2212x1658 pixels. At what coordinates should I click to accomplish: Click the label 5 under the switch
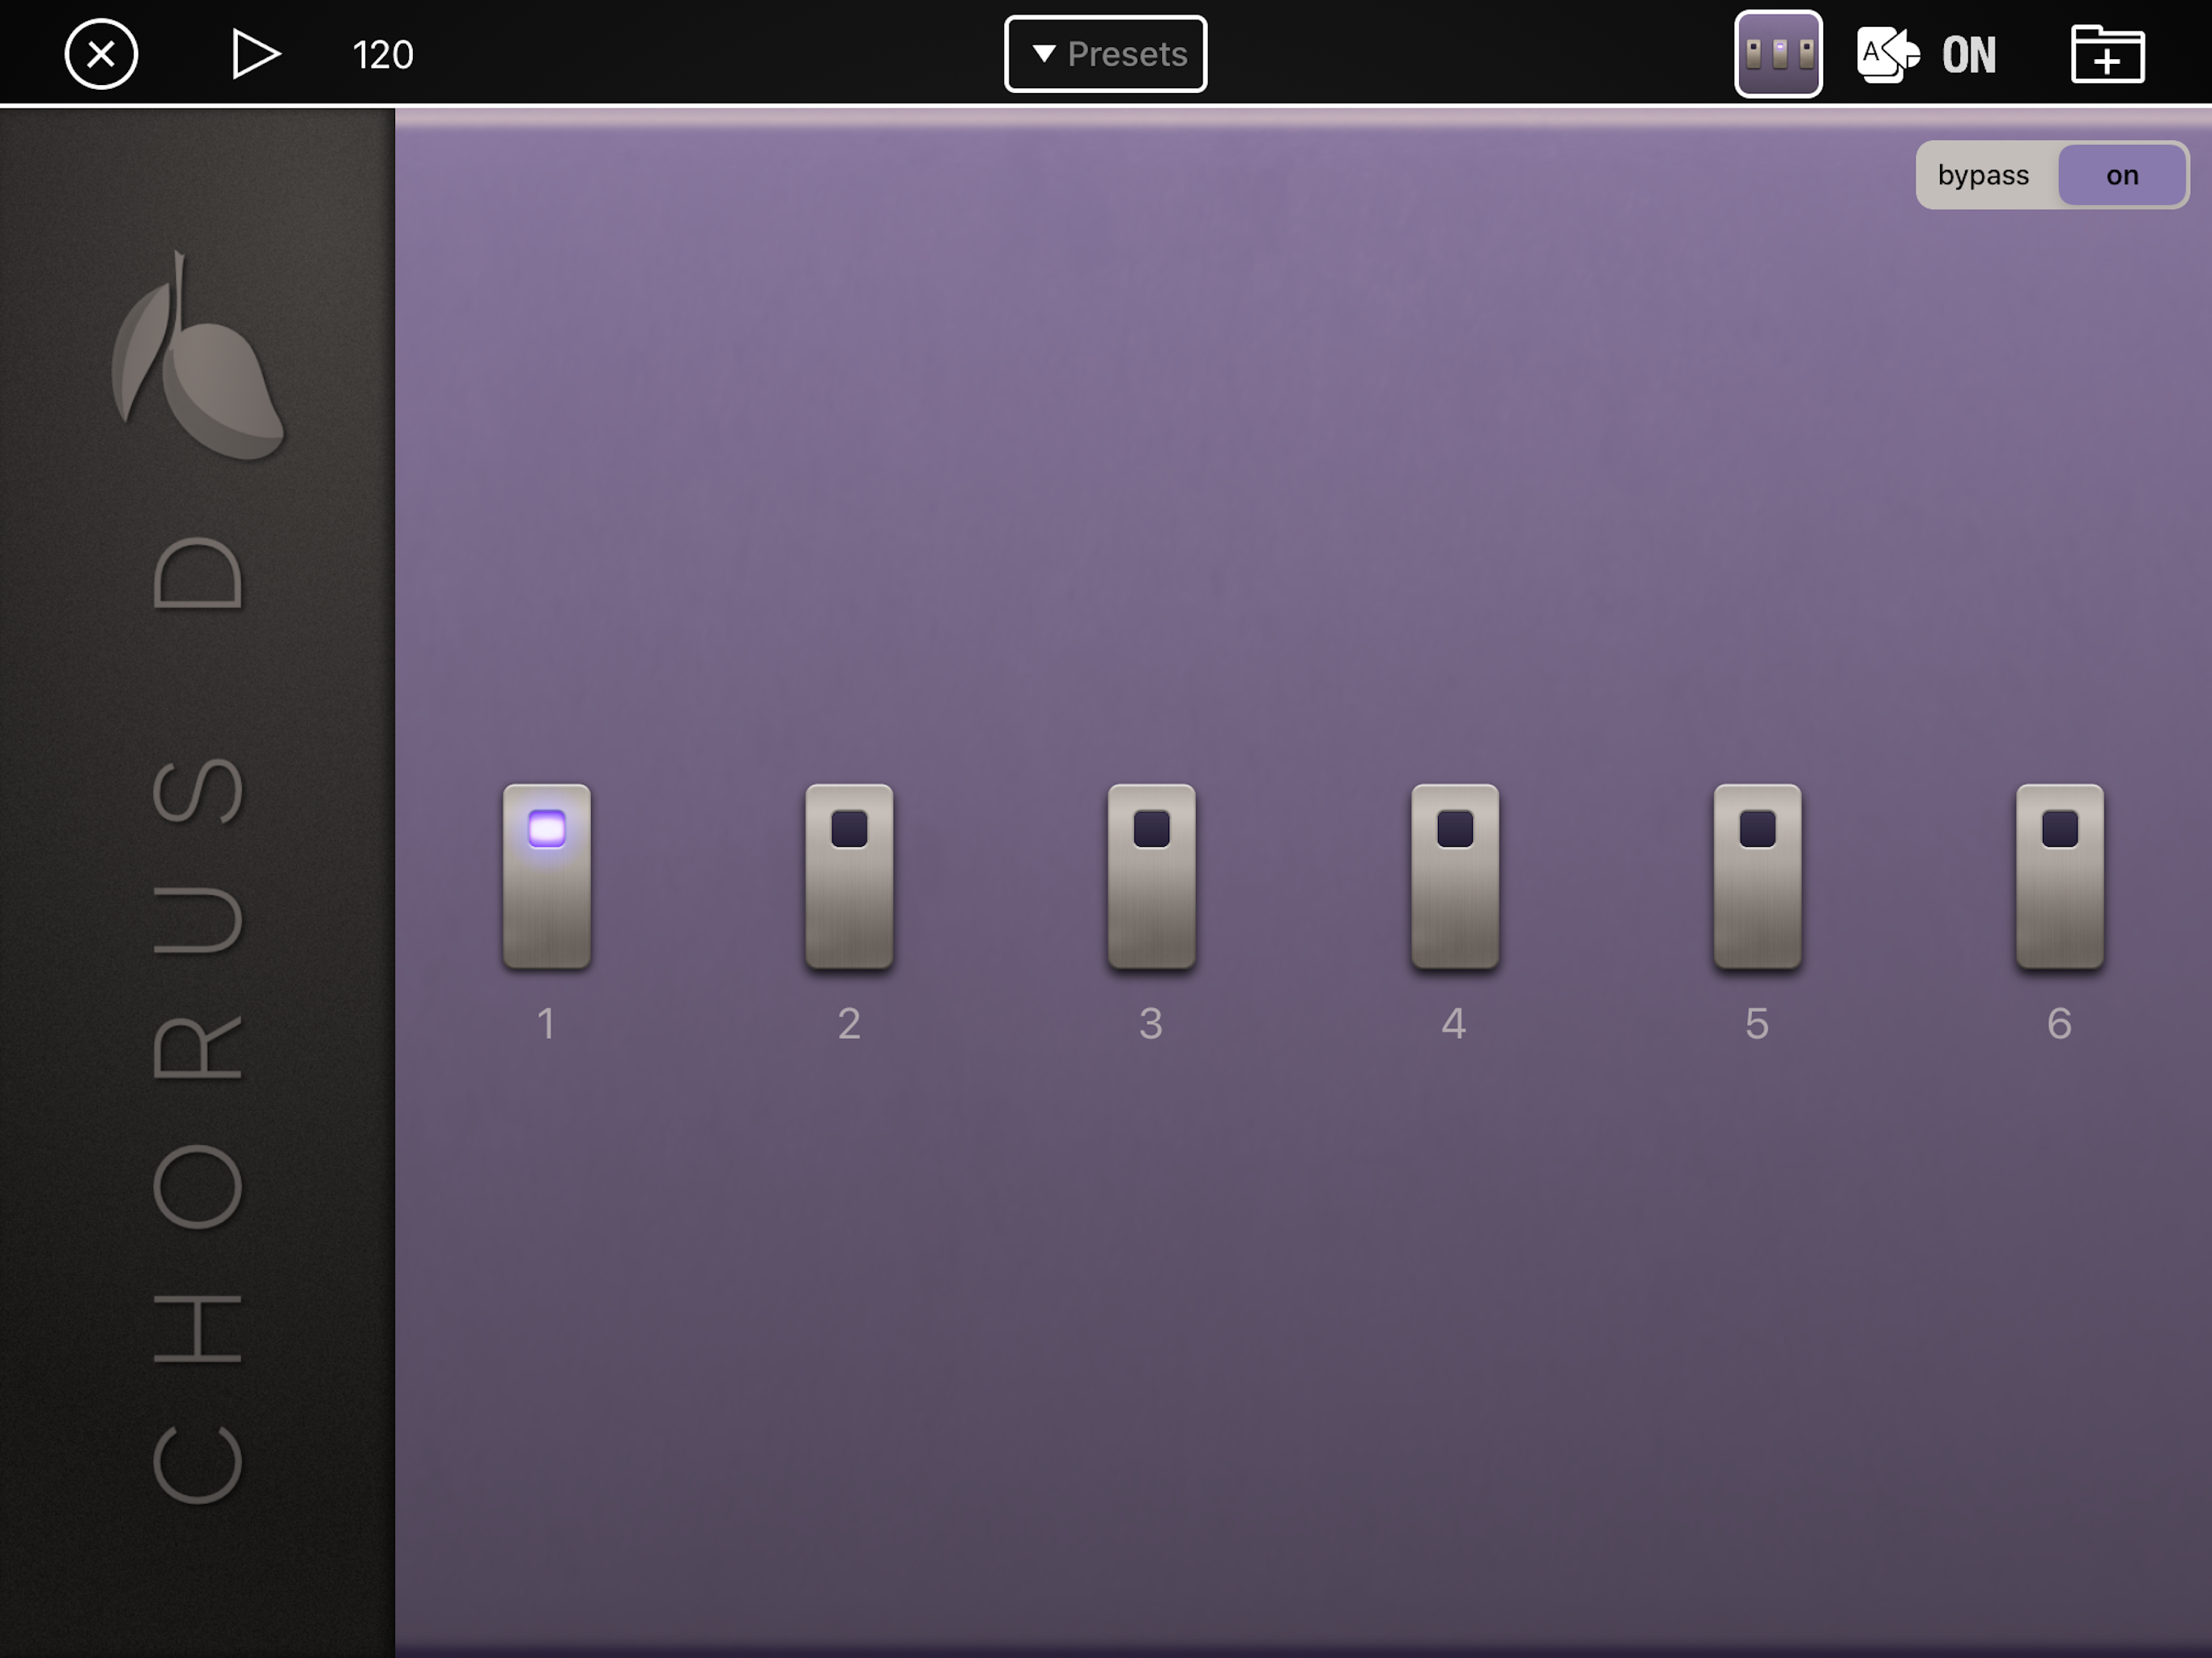(1757, 1023)
